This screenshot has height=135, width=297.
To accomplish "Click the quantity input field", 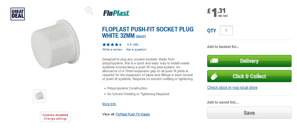I will click(x=226, y=31).
